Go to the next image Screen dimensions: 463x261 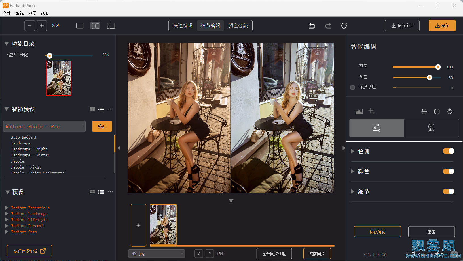pyautogui.click(x=210, y=254)
